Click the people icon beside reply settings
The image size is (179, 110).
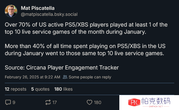coord(65,77)
